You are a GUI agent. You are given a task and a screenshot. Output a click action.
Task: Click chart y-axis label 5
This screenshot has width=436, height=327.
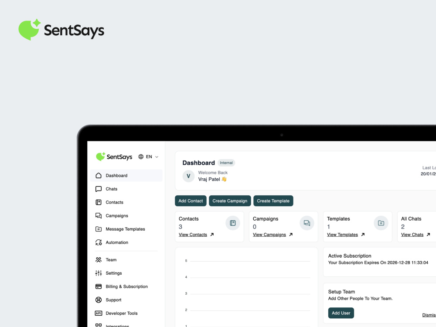click(x=186, y=261)
